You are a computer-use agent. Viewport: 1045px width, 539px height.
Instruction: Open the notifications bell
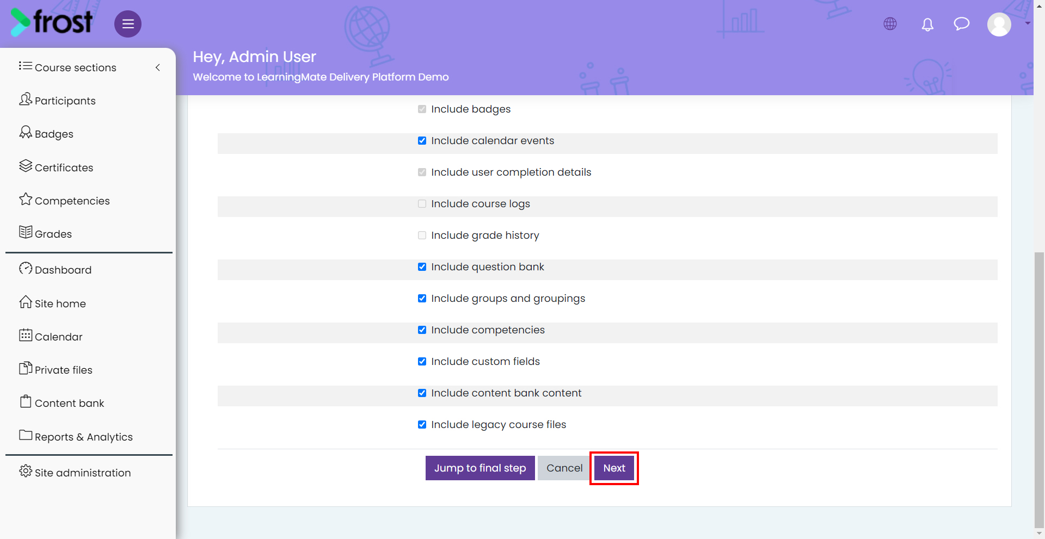927,24
